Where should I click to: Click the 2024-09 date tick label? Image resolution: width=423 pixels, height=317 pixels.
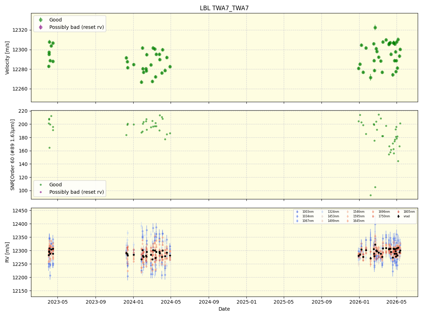(x=209, y=302)
